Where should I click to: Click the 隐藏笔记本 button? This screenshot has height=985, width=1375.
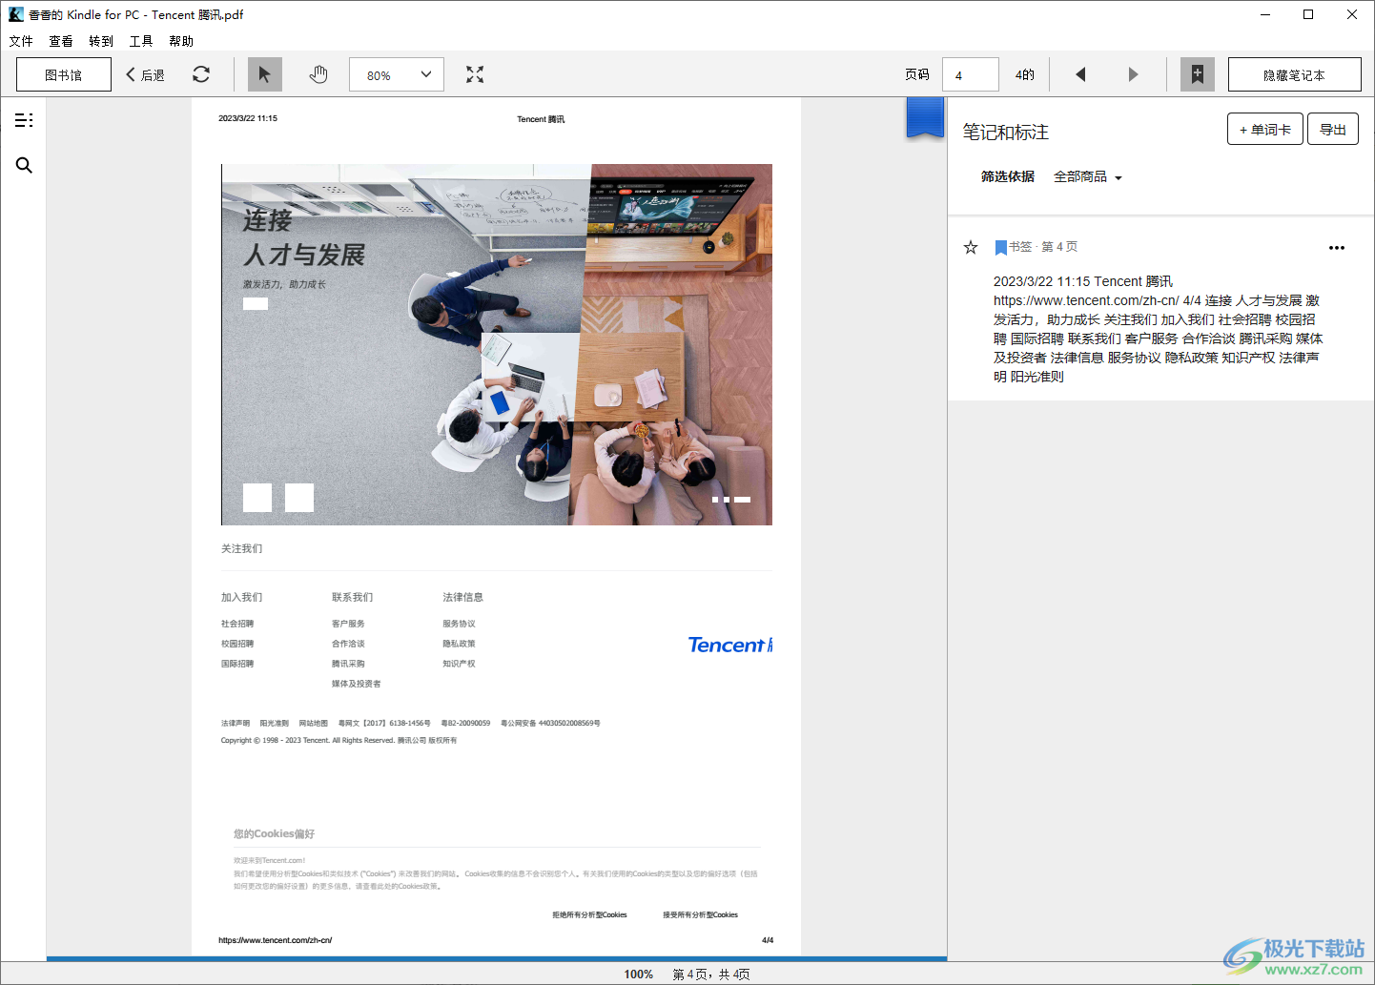[1294, 74]
